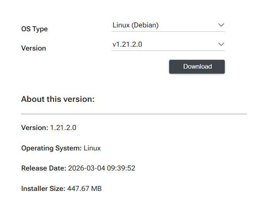The width and height of the screenshot is (258, 216).
Task: Click the chevron arrow beside Linux (Debian)
Action: (221, 25)
